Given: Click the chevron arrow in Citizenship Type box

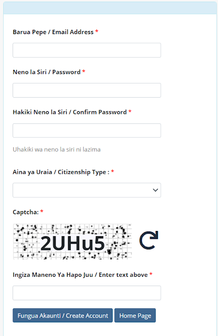Looking at the screenshot, I should point(155,190).
